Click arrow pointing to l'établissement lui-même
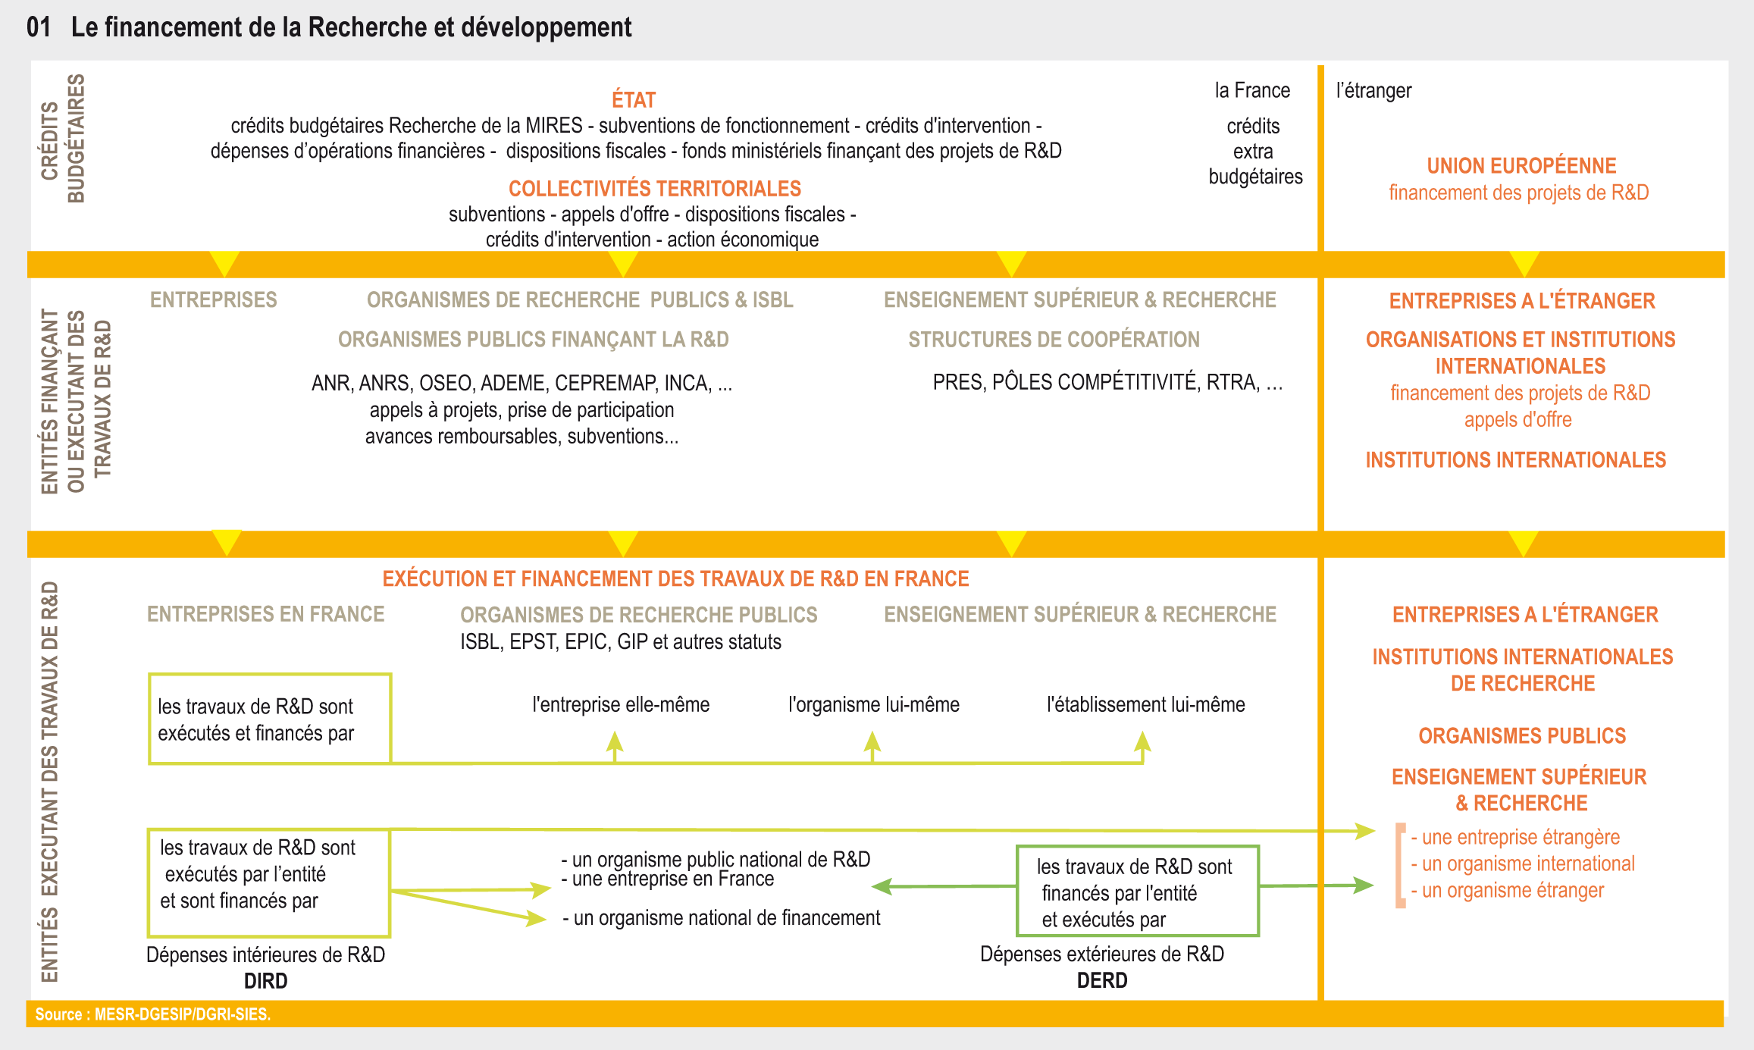 pyautogui.click(x=1142, y=743)
